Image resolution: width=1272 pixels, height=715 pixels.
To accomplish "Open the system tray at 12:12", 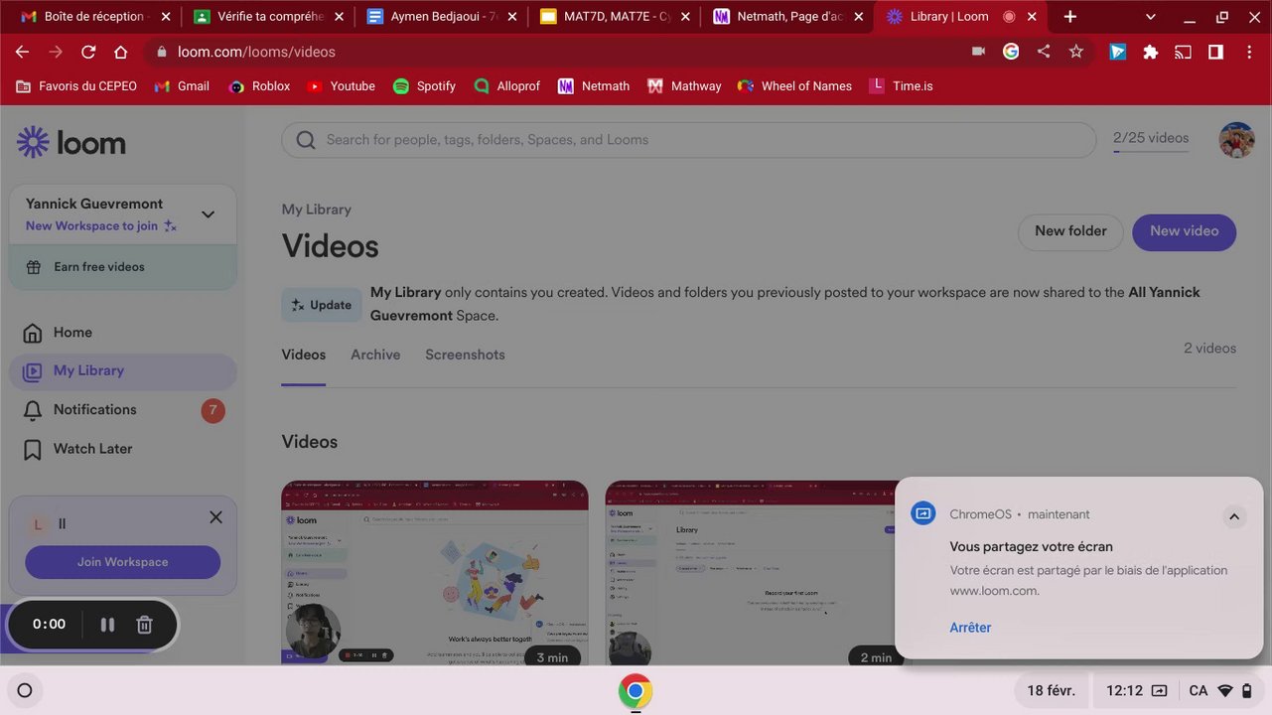I will [1177, 690].
